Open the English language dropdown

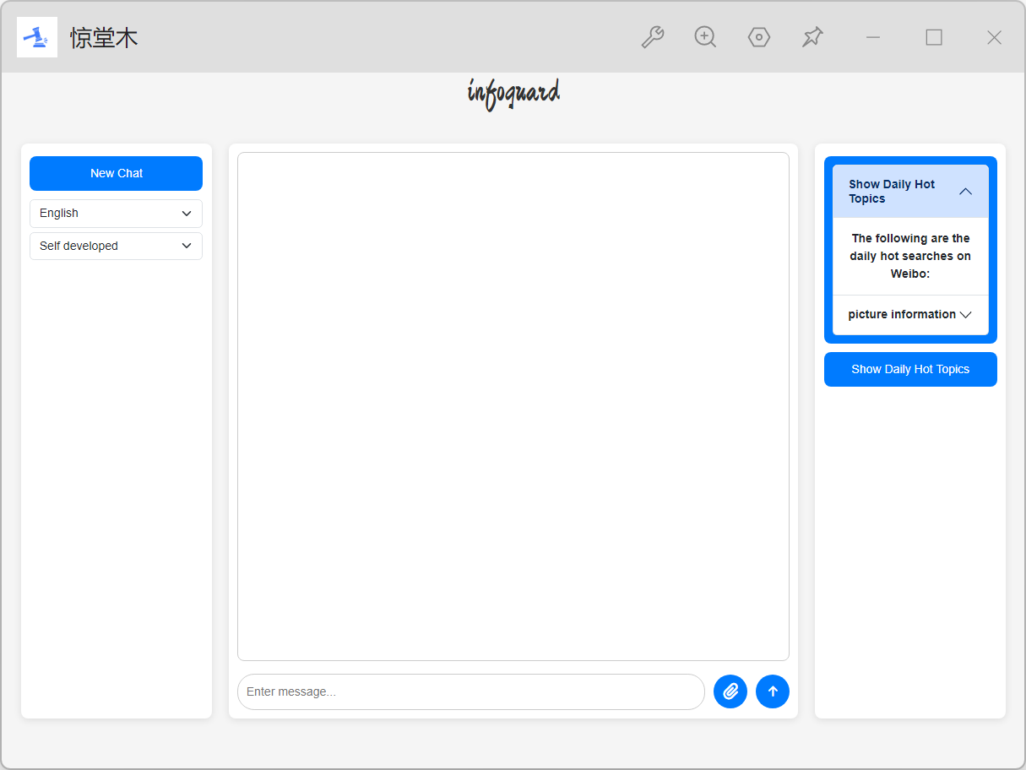(x=117, y=214)
